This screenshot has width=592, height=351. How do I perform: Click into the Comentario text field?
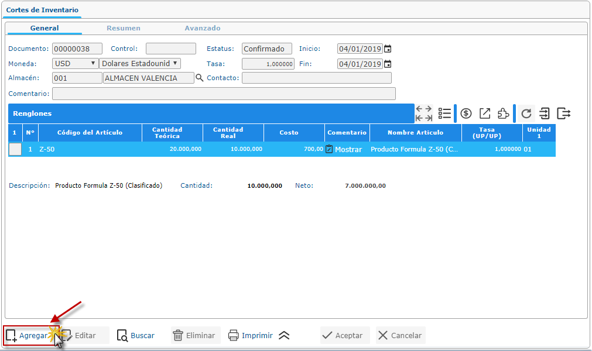click(x=224, y=94)
